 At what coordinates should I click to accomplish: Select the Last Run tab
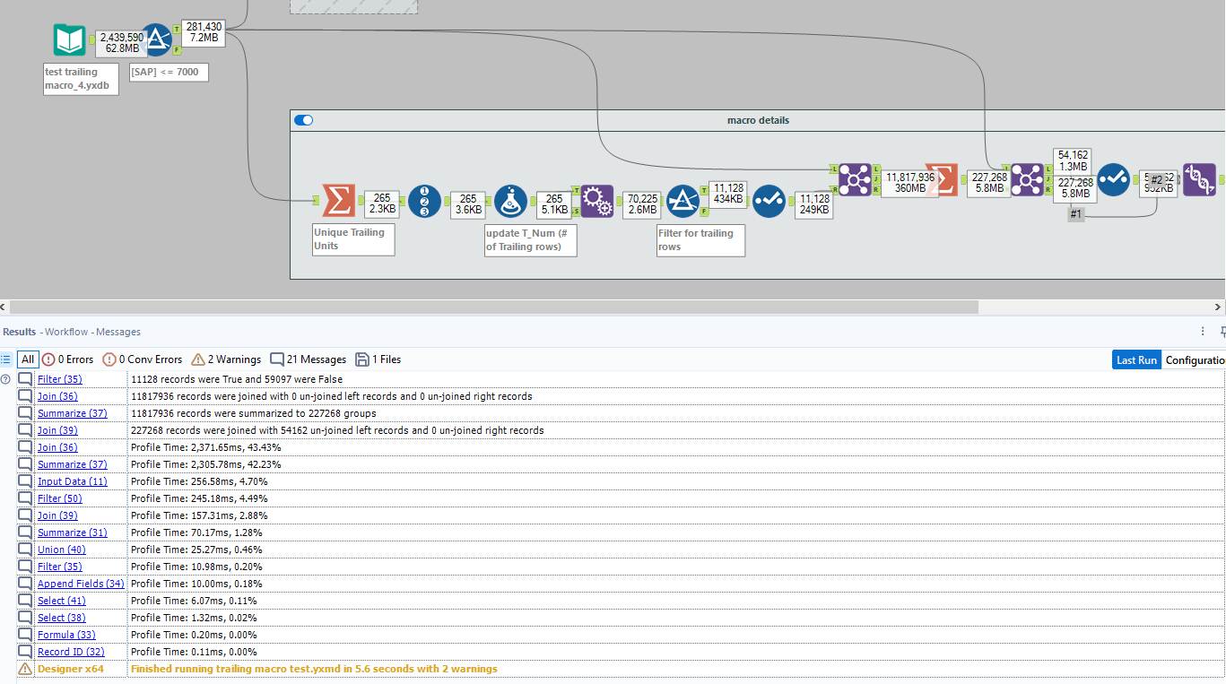tap(1135, 359)
